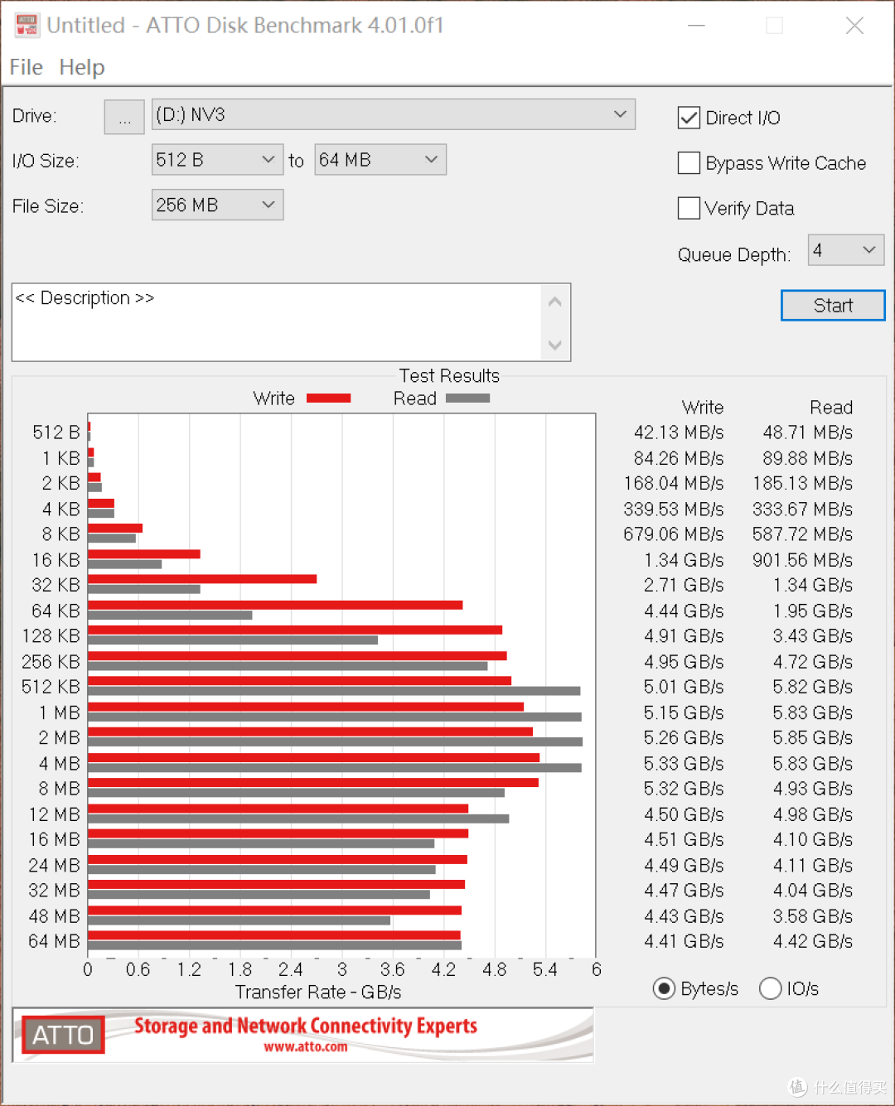Open the Help menu
Image resolution: width=895 pixels, height=1106 pixels.
tap(80, 67)
